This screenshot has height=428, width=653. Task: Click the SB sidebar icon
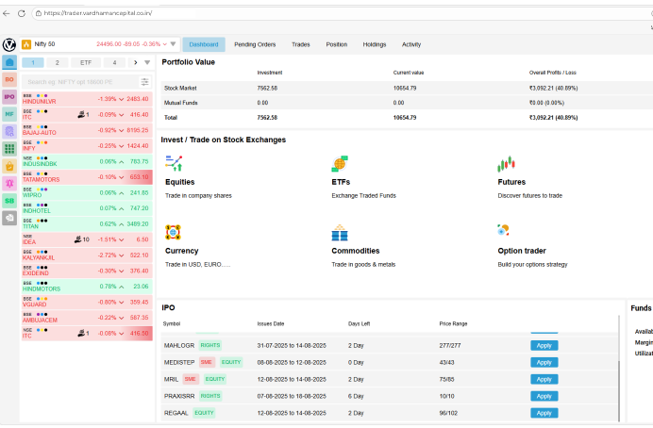click(x=9, y=200)
